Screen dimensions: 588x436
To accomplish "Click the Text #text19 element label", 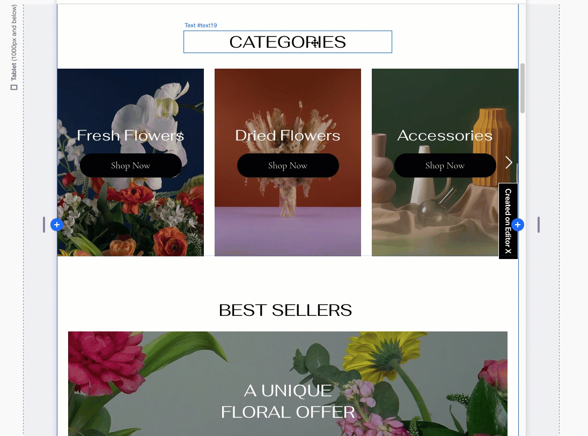I will pyautogui.click(x=201, y=25).
